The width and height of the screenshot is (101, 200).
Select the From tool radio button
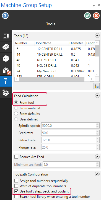coord(16,103)
